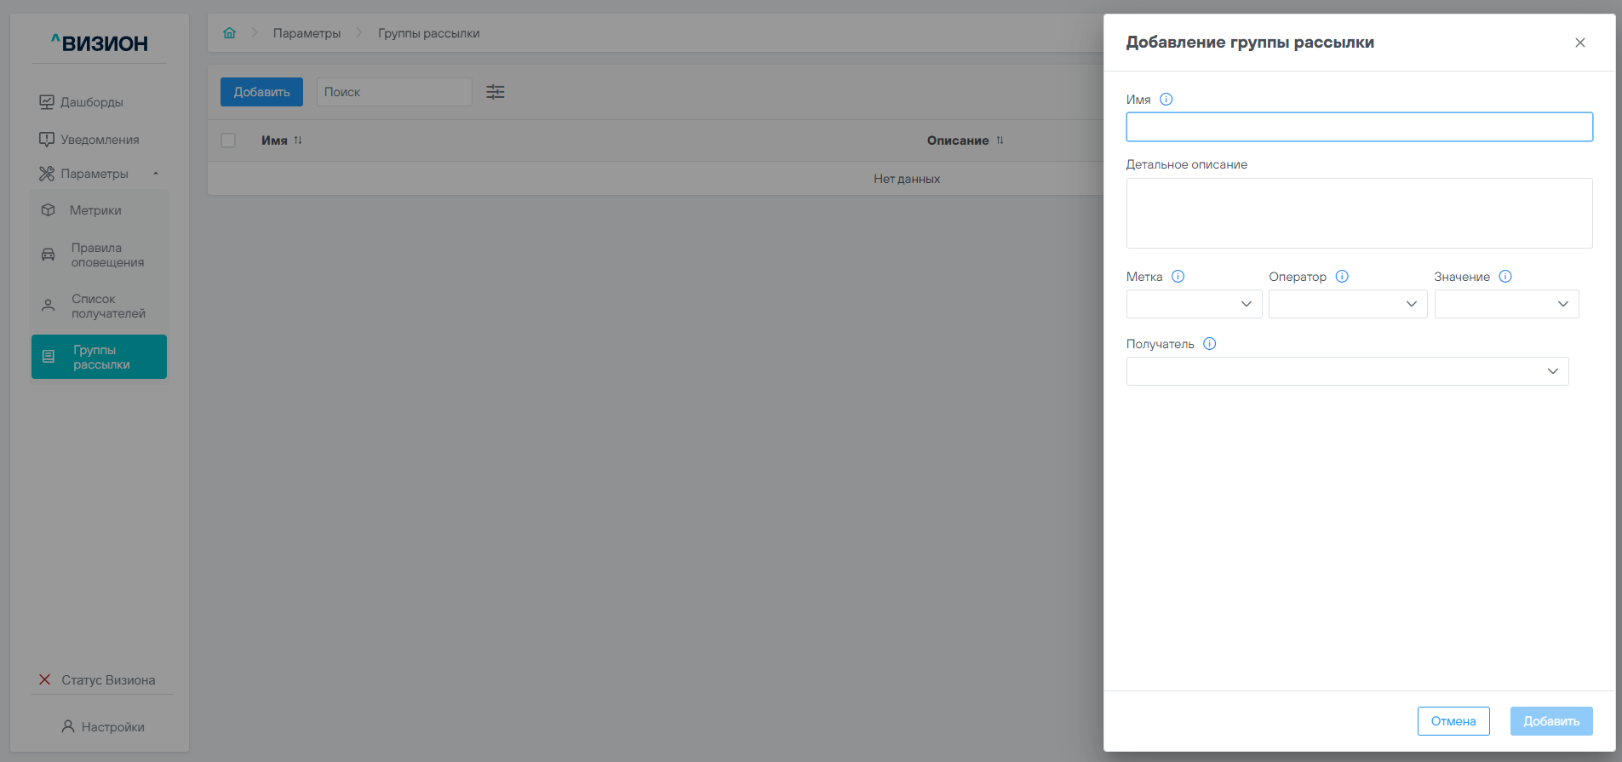
Task: Open the filter settings icon near search
Action: tap(496, 92)
